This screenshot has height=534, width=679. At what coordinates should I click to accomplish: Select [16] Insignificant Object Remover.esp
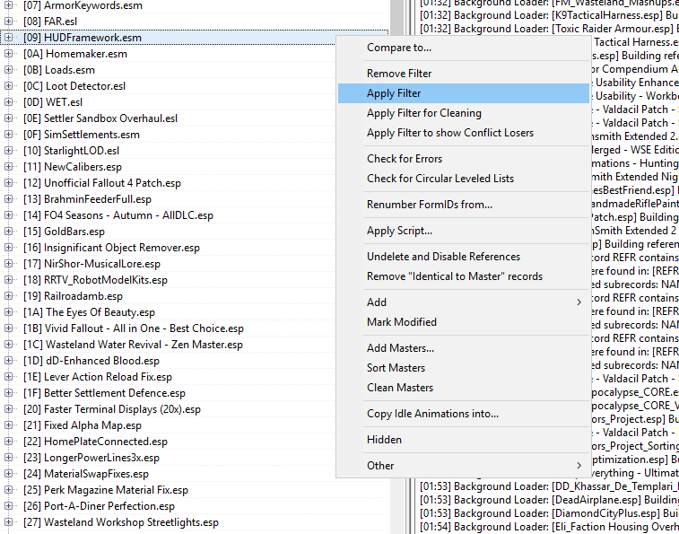pos(112,248)
